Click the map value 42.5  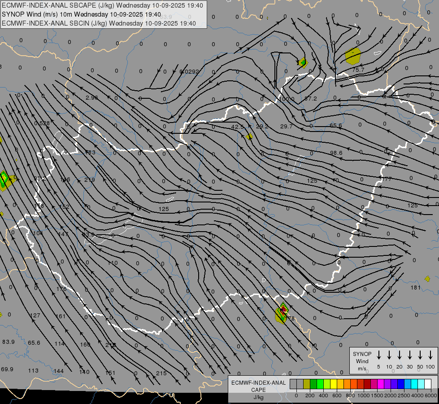click(x=237, y=127)
